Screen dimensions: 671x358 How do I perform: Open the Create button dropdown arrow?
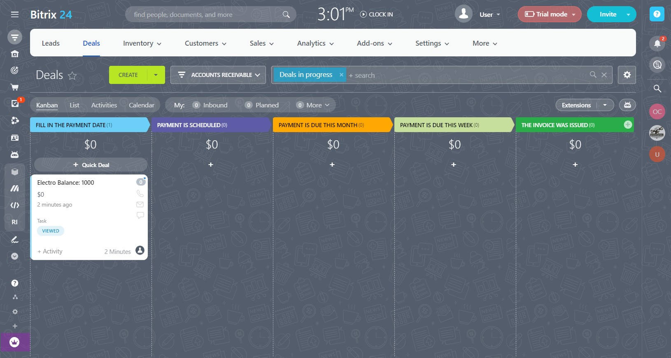[x=156, y=75]
